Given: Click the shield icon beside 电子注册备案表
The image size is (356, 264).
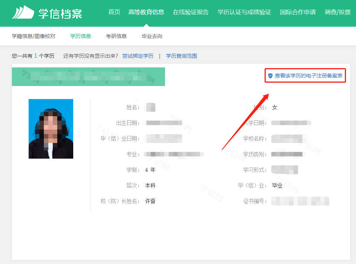Looking at the screenshot, I should click(x=270, y=76).
